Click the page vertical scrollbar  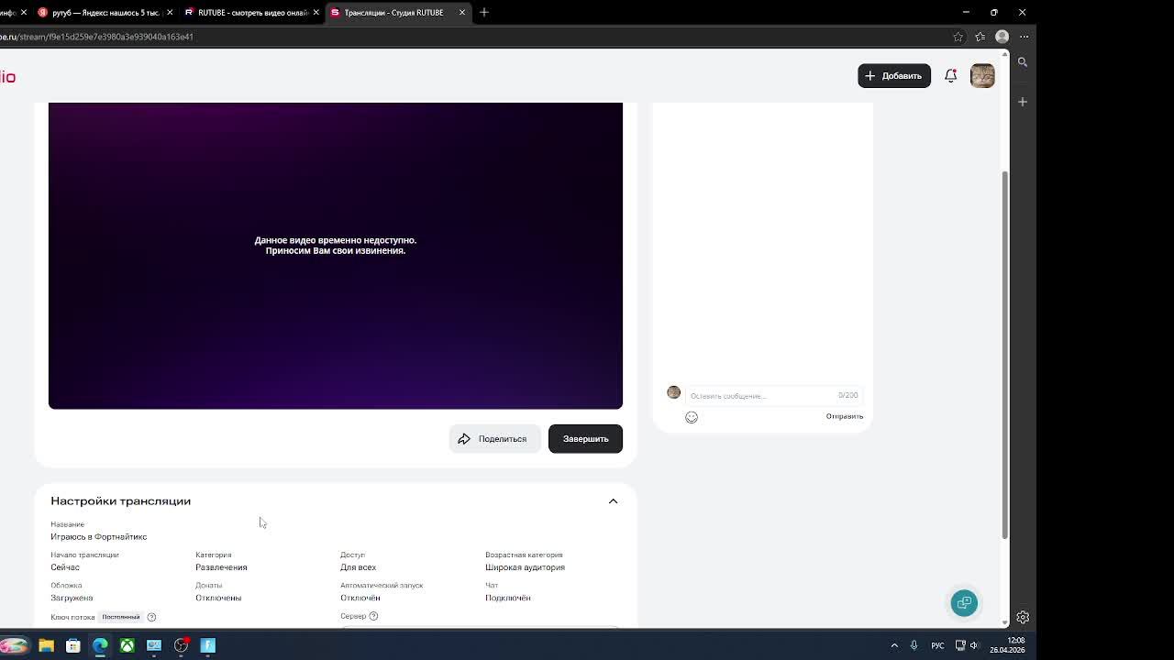coord(1004,353)
